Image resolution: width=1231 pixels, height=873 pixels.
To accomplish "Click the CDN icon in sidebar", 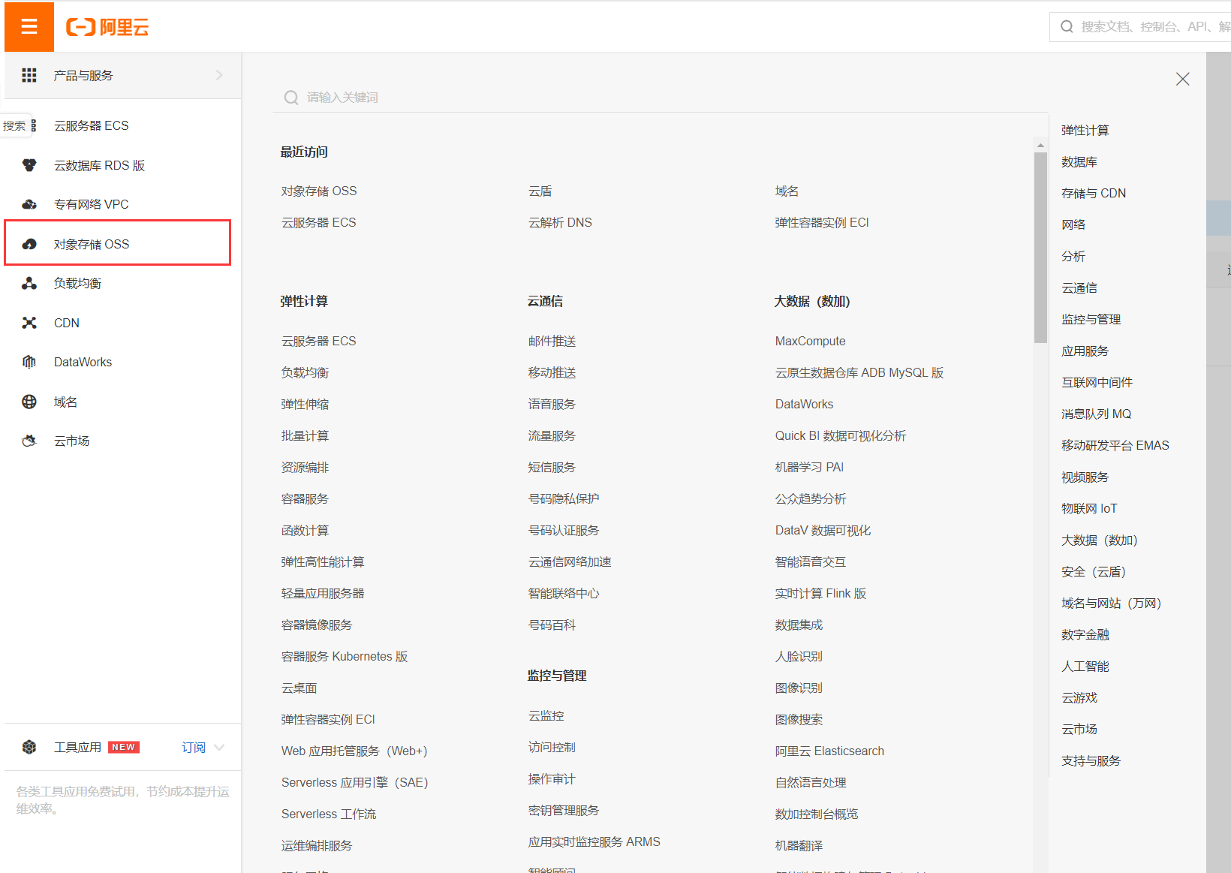I will (29, 323).
